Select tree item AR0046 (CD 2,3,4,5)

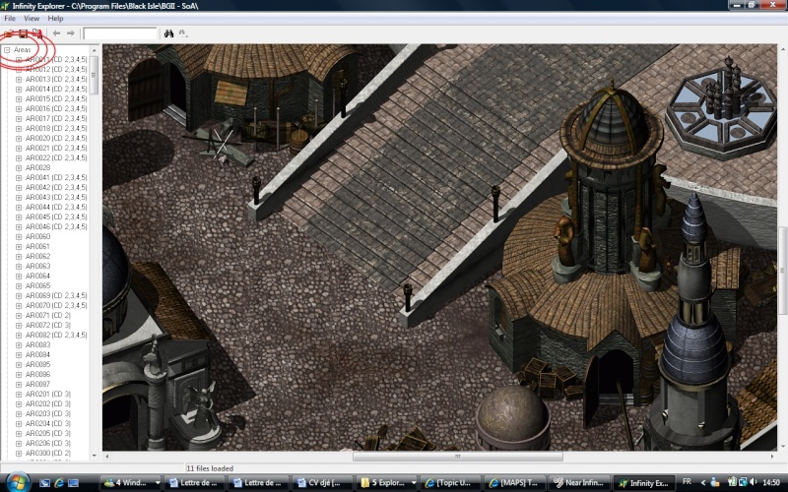[56, 227]
